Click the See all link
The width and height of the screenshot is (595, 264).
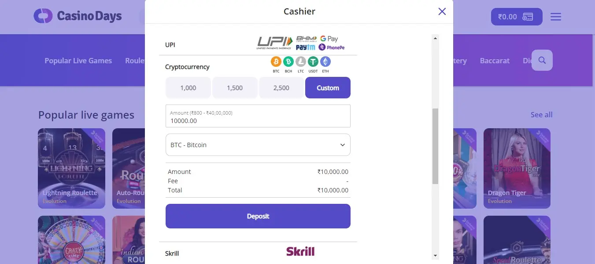[x=541, y=115]
